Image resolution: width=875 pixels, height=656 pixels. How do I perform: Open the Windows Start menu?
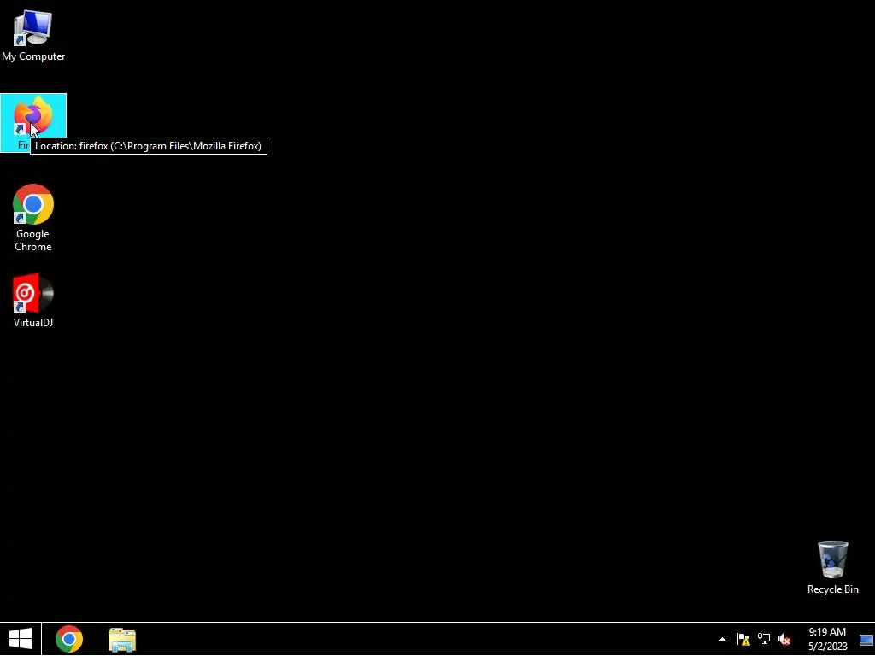(21, 639)
